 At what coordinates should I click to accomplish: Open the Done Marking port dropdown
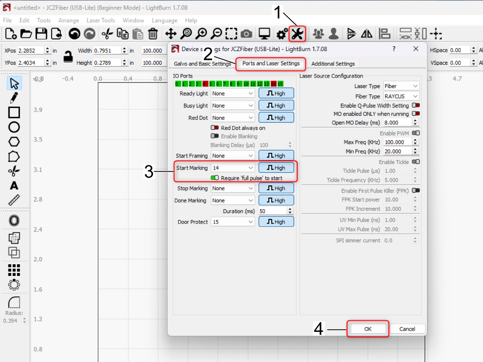click(233, 200)
